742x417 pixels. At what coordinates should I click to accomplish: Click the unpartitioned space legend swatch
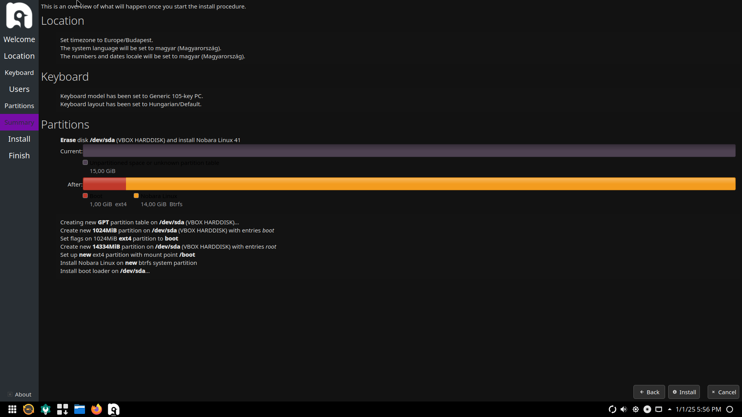[85, 163]
